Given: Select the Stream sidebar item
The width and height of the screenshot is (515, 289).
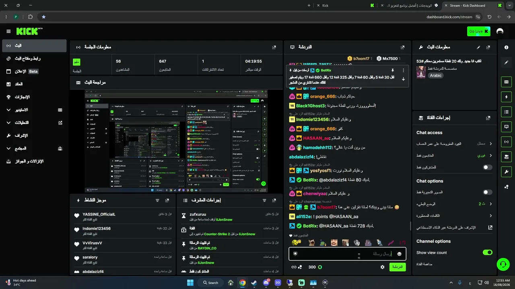Looking at the screenshot, I should [x=34, y=46].
